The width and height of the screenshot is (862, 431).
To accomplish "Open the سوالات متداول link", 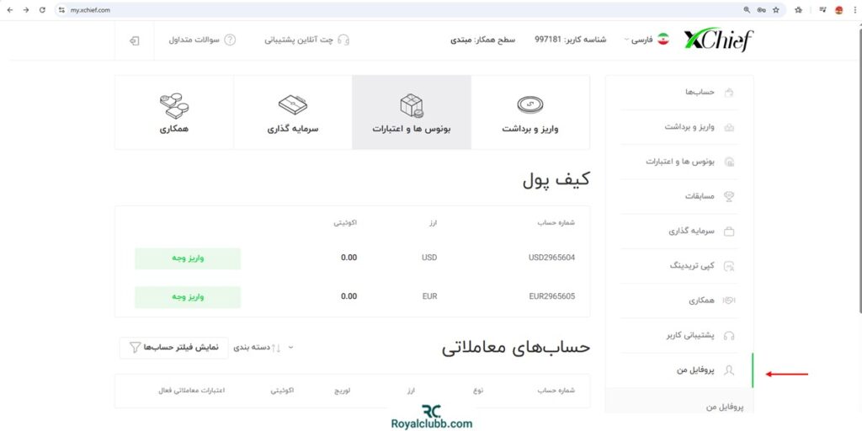I will (202, 40).
